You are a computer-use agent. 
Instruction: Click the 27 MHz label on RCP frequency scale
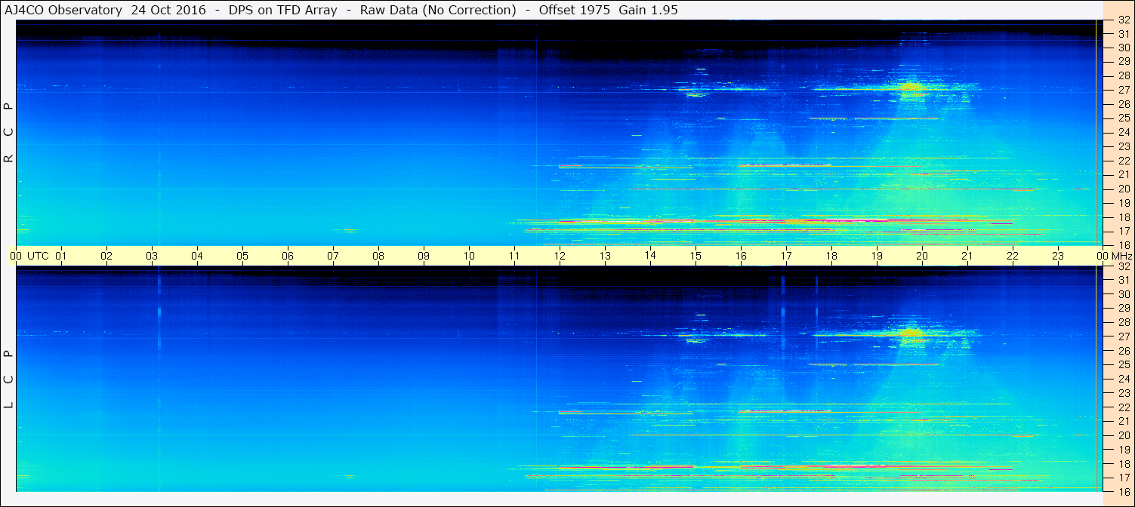pyautogui.click(x=1124, y=90)
